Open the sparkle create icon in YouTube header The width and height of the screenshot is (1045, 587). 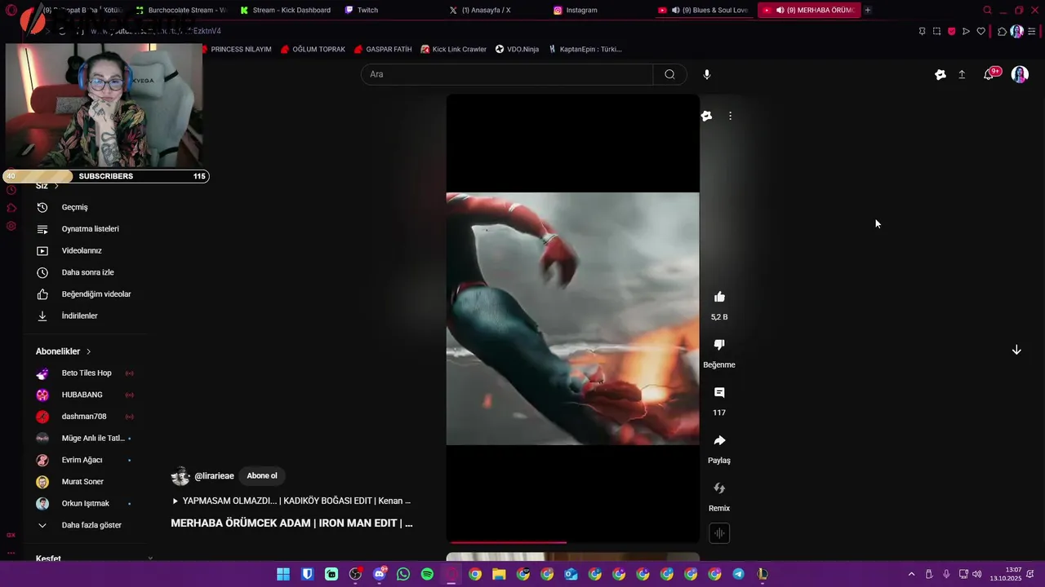[940, 74]
